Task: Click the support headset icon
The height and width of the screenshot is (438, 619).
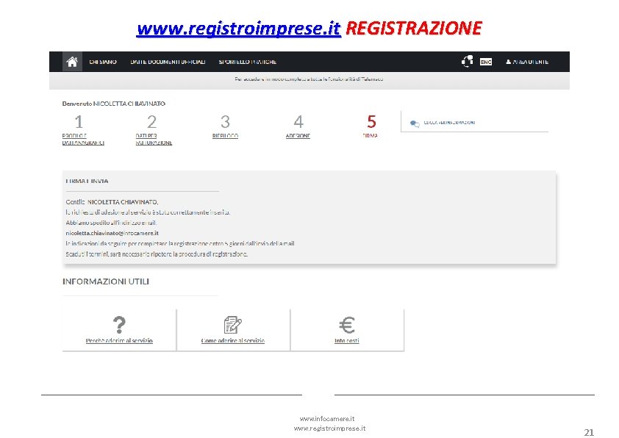Action: tap(468, 62)
